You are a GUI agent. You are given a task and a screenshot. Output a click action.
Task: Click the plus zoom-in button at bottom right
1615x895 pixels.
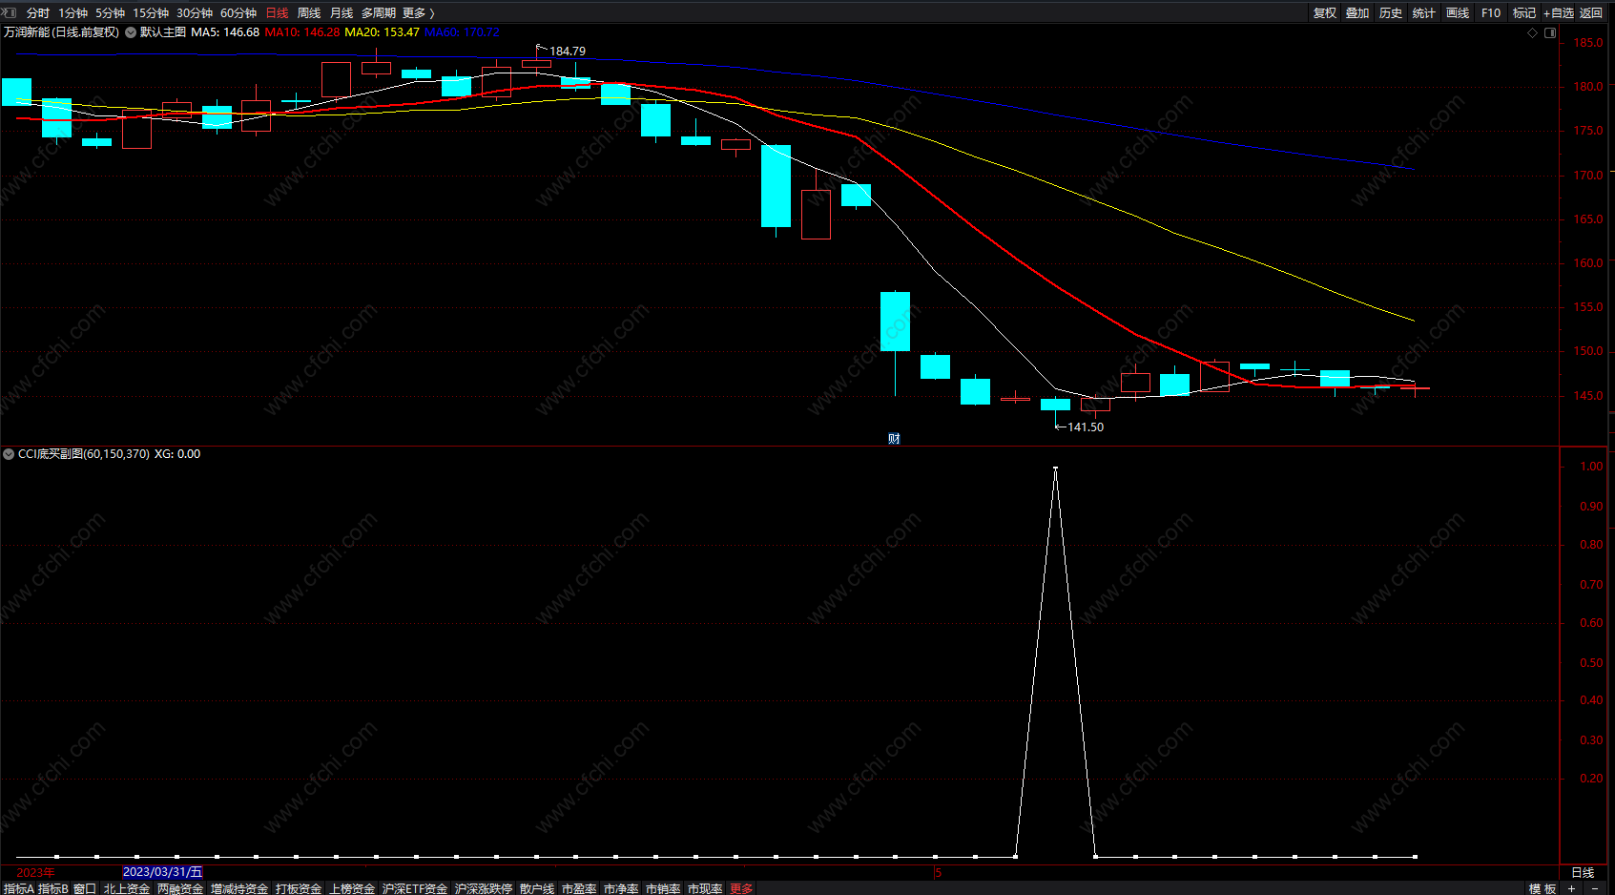tap(1571, 888)
